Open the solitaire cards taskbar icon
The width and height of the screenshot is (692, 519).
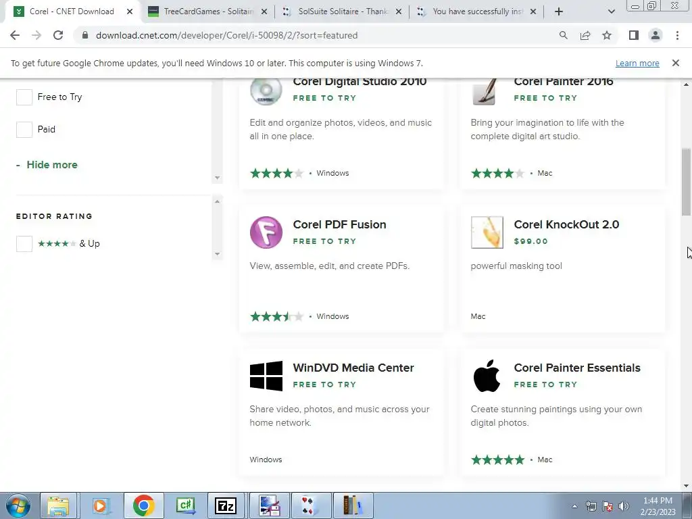point(310,505)
